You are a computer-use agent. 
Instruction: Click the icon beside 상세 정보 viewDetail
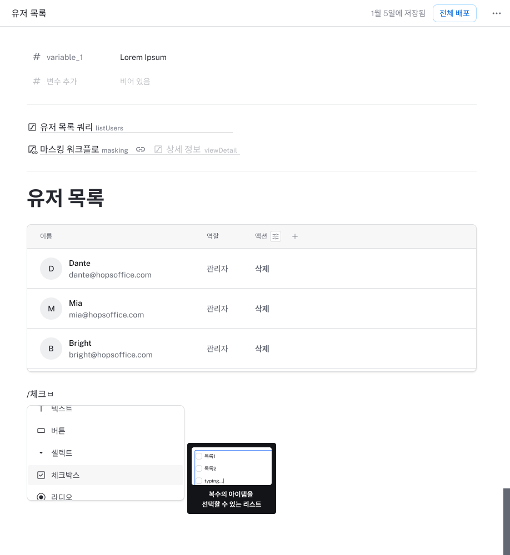(158, 149)
